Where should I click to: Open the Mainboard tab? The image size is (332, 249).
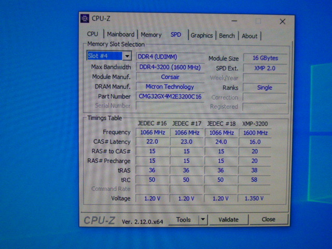(x=120, y=34)
